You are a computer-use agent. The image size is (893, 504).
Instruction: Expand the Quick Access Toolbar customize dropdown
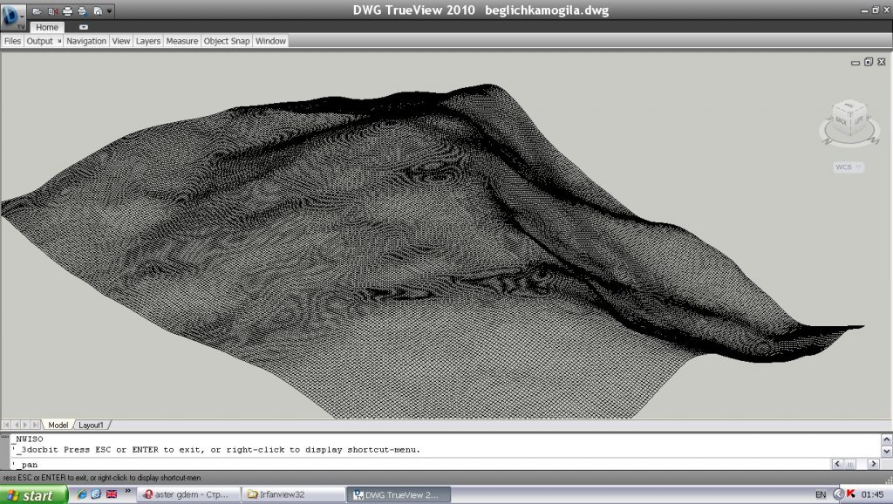(108, 11)
